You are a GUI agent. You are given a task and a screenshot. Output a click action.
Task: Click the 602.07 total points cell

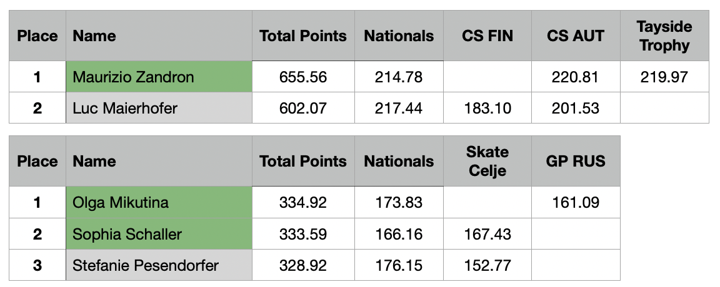[303, 108]
